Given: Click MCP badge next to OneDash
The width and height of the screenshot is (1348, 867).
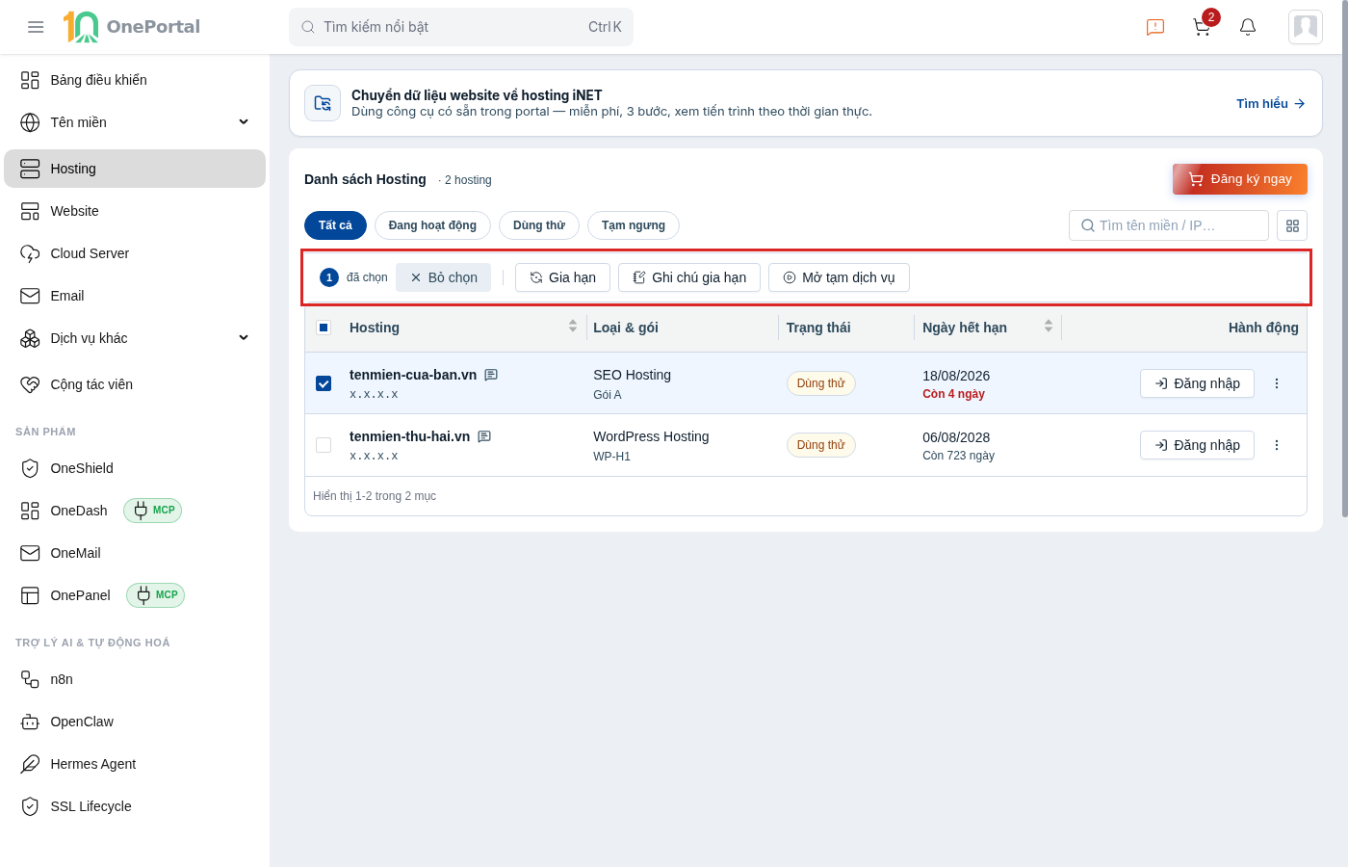Looking at the screenshot, I should 153,511.
